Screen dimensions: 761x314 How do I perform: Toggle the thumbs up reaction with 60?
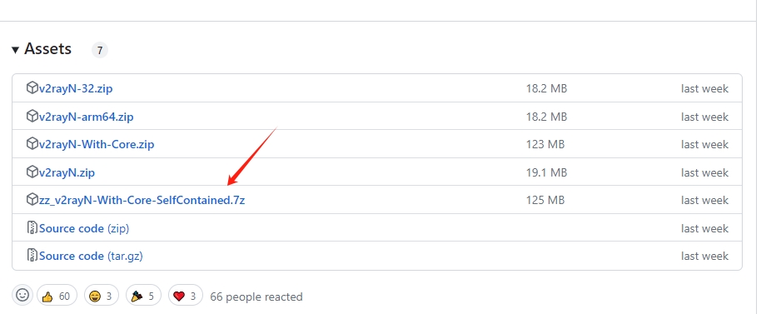click(x=57, y=296)
